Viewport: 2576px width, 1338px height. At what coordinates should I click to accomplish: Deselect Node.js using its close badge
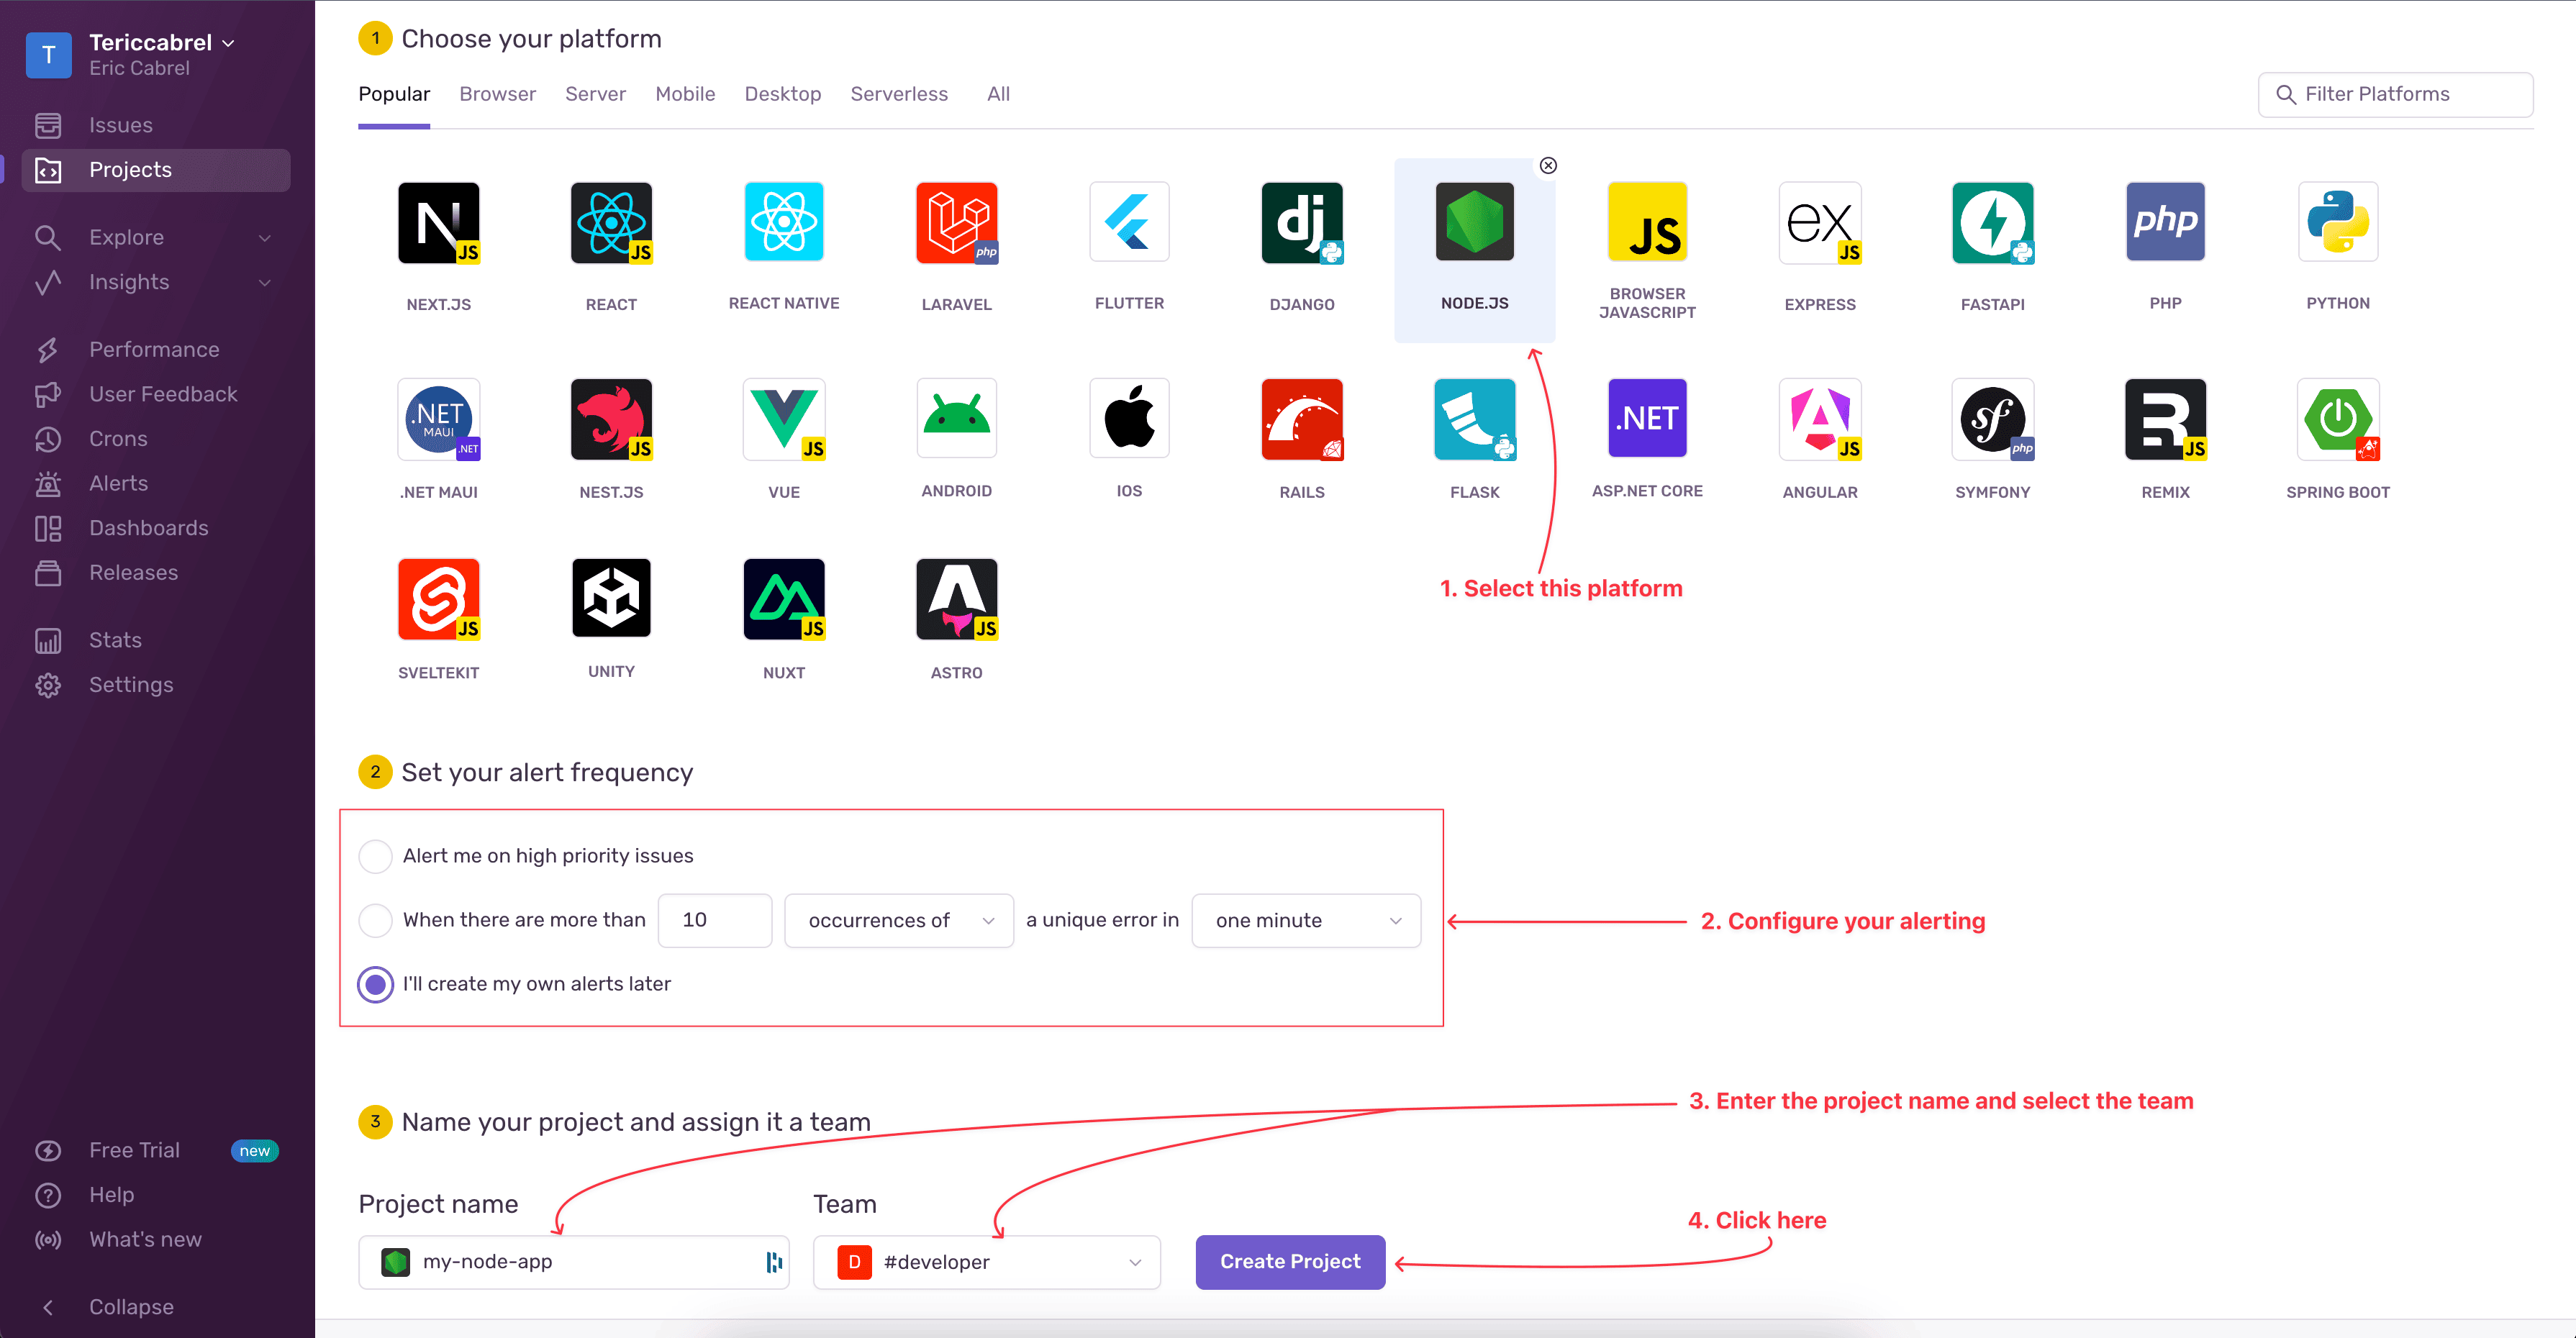pyautogui.click(x=1548, y=165)
